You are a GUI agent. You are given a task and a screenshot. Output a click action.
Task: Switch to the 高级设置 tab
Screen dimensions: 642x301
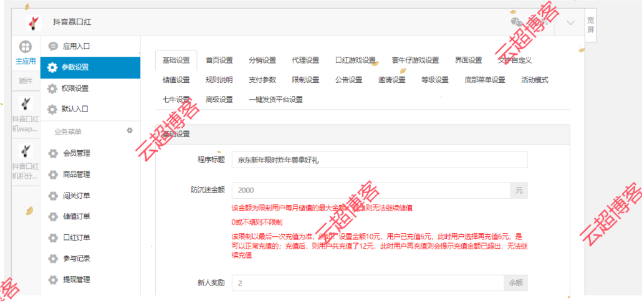pos(219,100)
